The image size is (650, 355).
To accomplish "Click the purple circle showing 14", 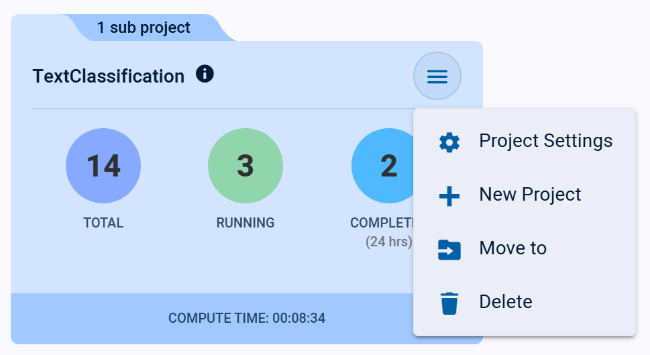I will tap(103, 166).
